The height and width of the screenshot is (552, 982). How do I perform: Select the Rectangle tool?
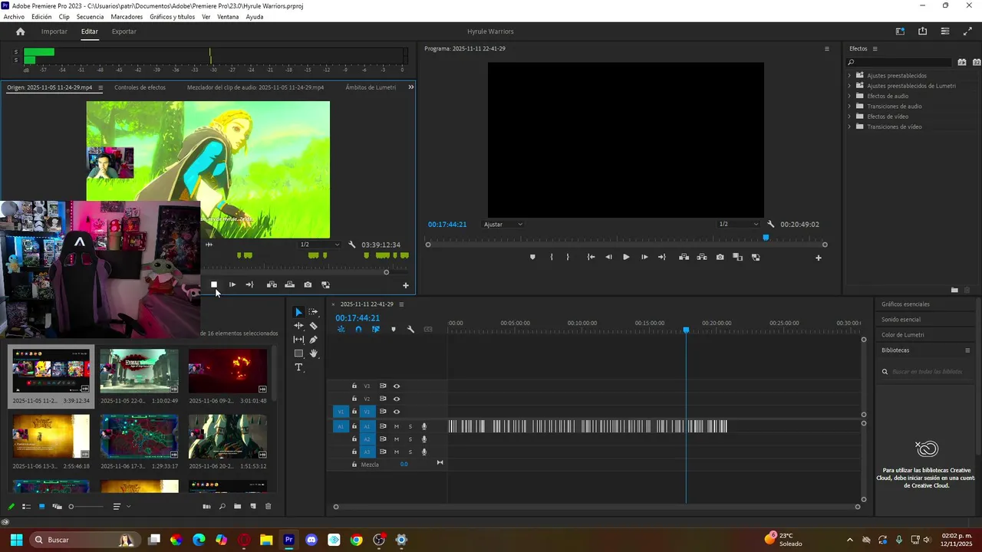pyautogui.click(x=298, y=353)
